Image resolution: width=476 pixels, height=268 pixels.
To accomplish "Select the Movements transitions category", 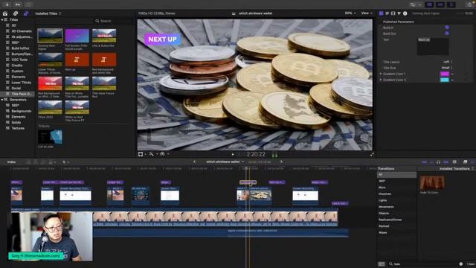I will pyautogui.click(x=386, y=207).
